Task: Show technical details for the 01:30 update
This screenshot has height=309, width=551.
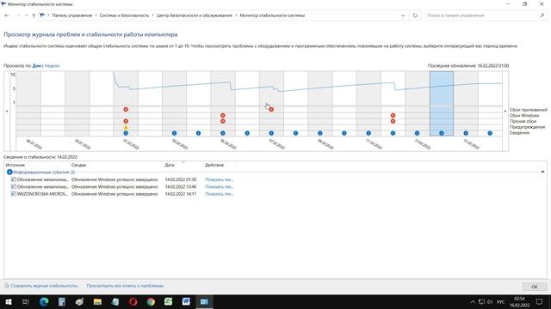Action: 219,179
